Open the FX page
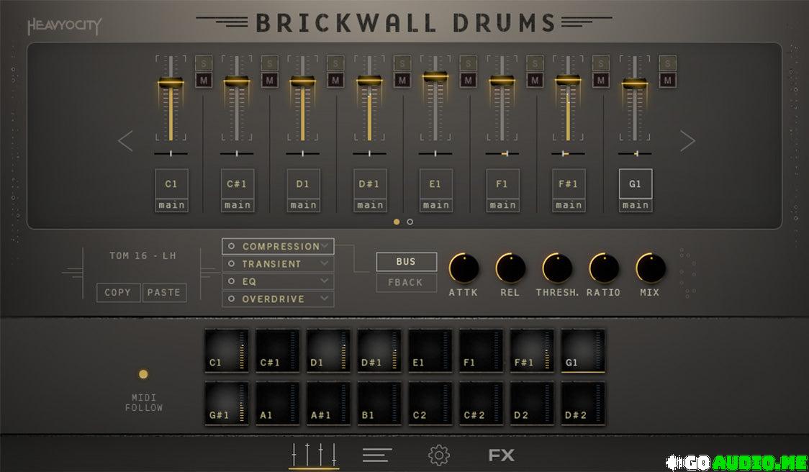This screenshot has width=809, height=472. click(502, 455)
